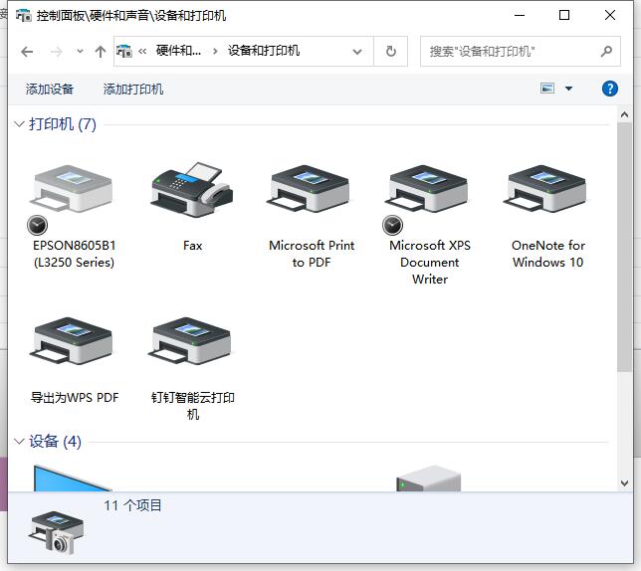Viewport: 641px width, 571px height.
Task: Click the Microsoft XPS Document Writer label
Action: tap(430, 263)
